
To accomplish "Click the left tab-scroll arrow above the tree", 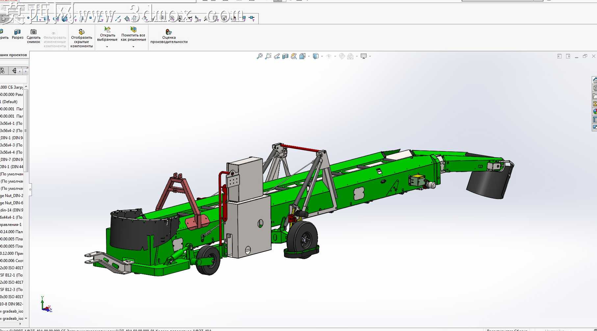I will coord(20,71).
